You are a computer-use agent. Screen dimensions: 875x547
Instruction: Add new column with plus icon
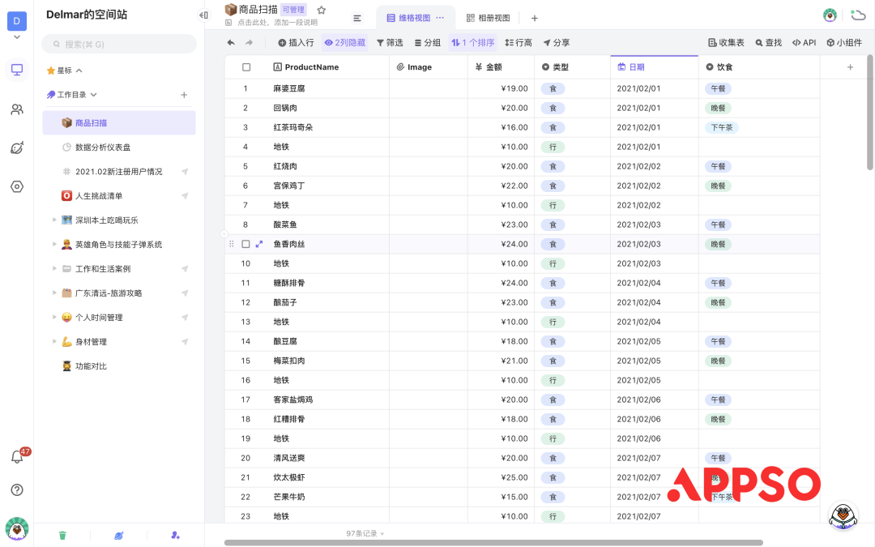(850, 67)
